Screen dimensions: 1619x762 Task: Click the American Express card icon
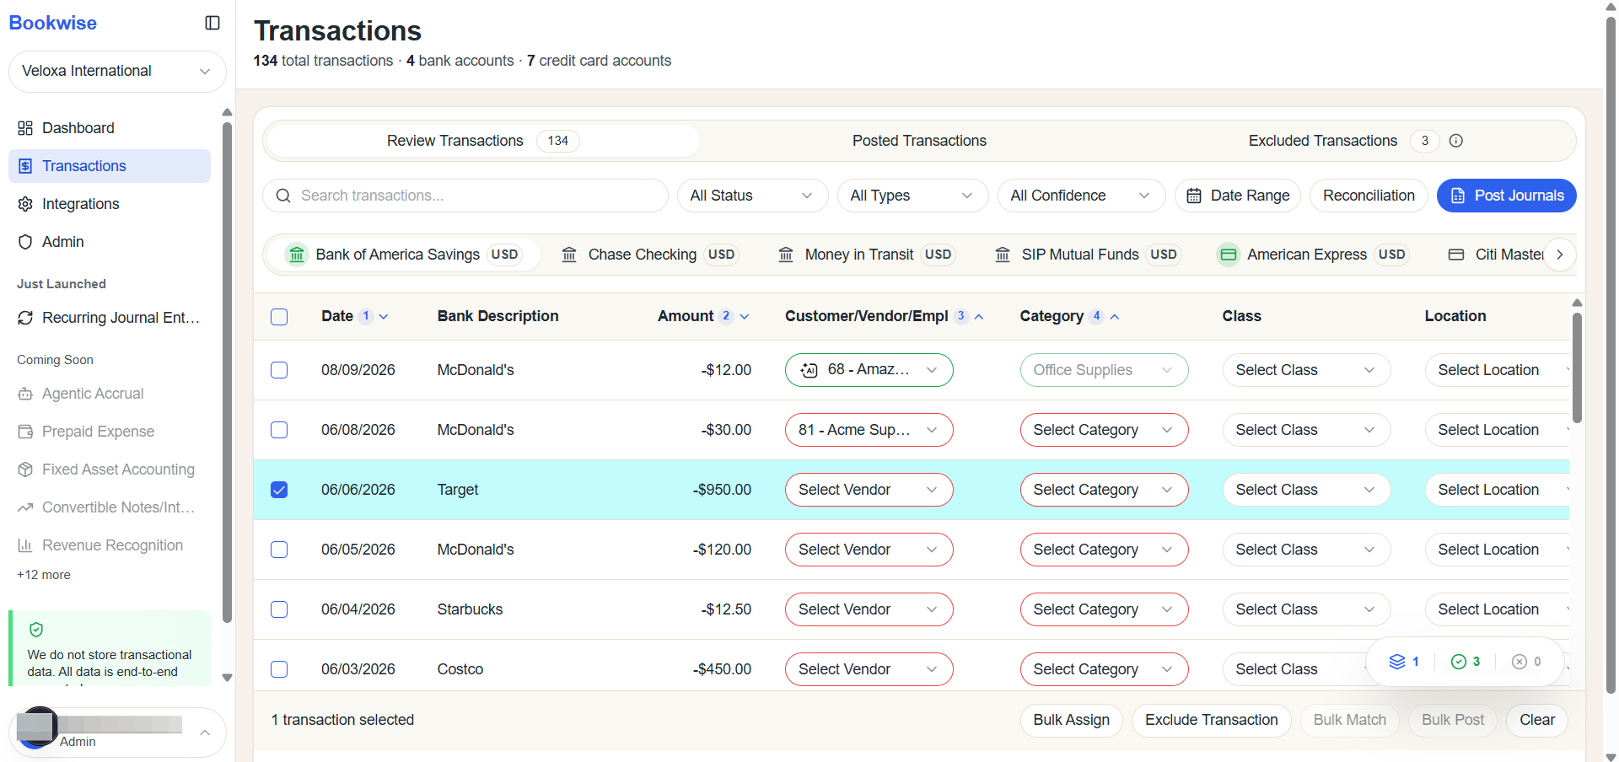tap(1229, 255)
